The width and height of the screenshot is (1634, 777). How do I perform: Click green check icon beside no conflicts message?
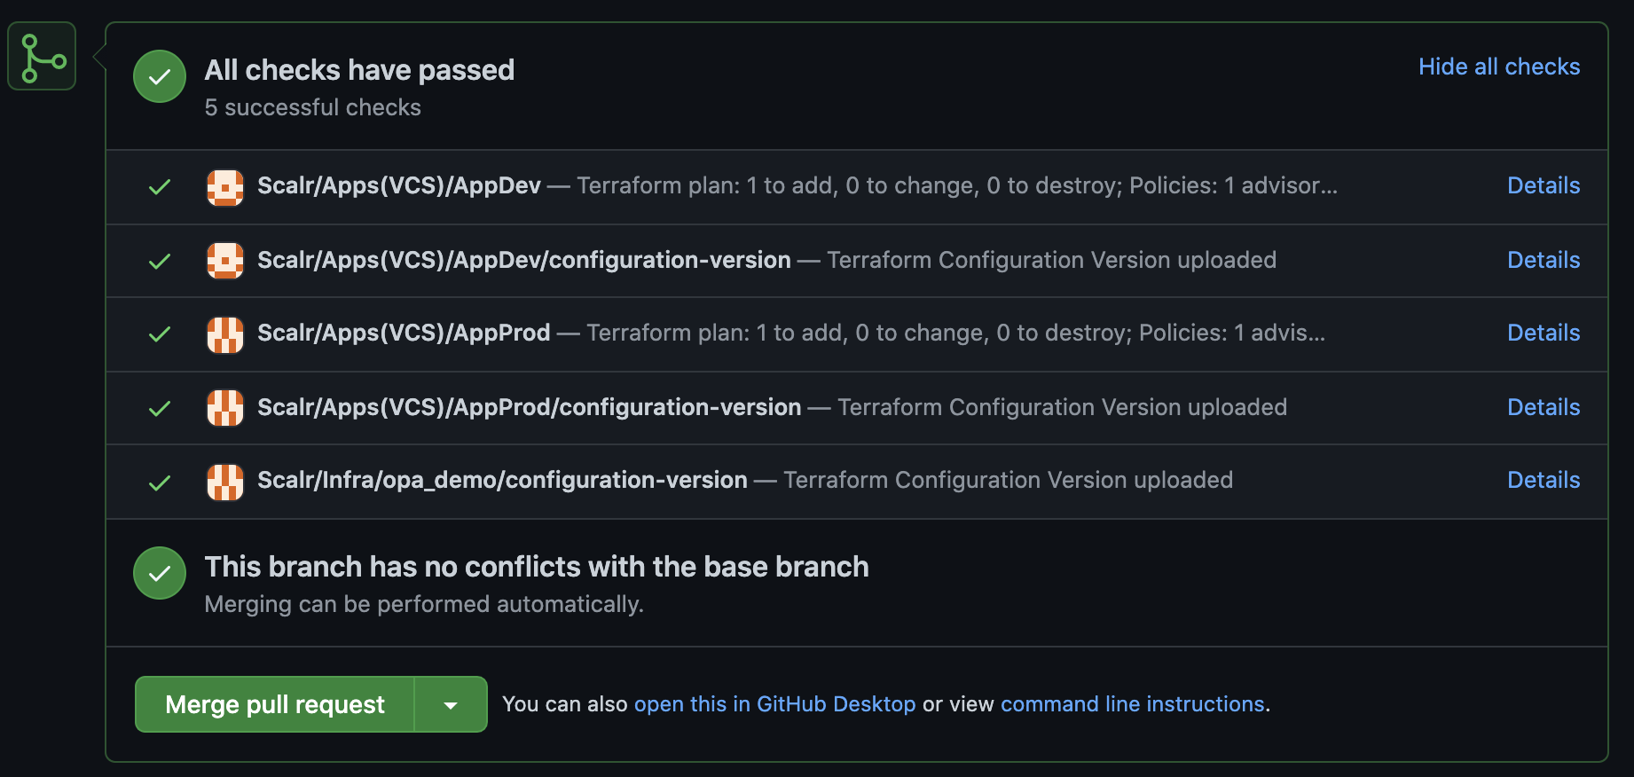coord(160,574)
